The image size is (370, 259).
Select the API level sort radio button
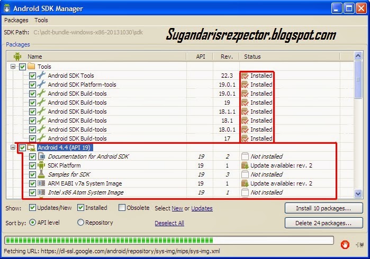[32, 222]
